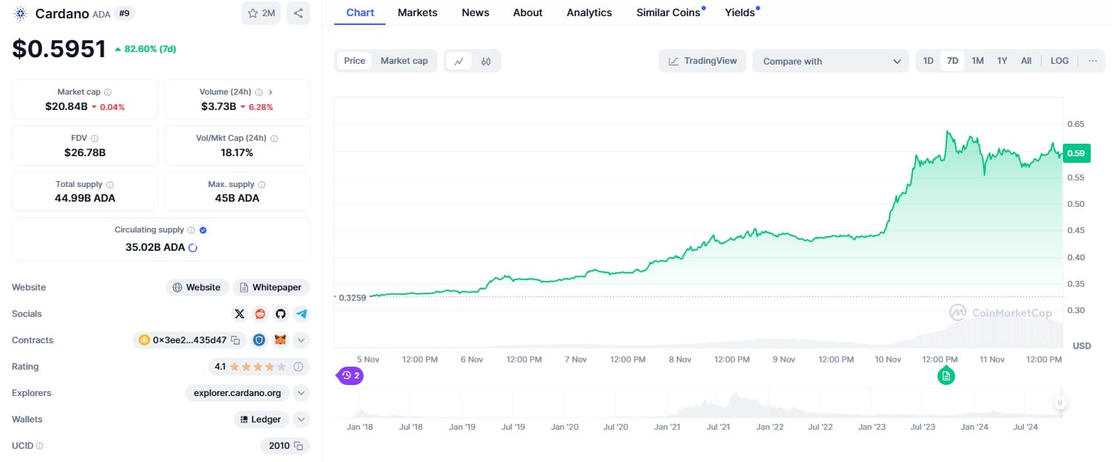Copy the contract address 0x3ee2...435d47
Screen dimensions: 1112x462
point(235,340)
